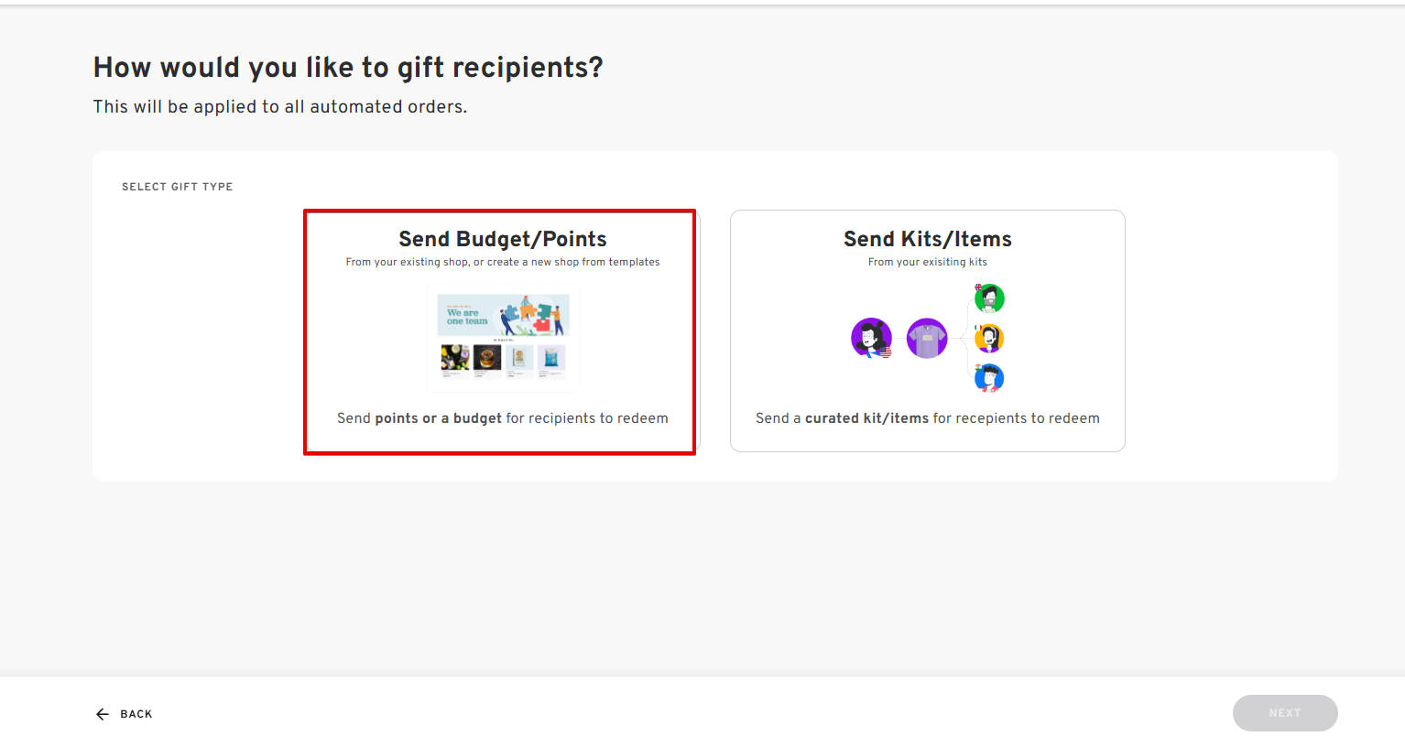Go back using the BACK label

click(136, 714)
